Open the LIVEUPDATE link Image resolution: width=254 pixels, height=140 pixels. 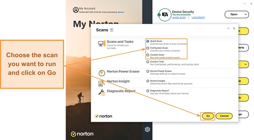(198, 17)
